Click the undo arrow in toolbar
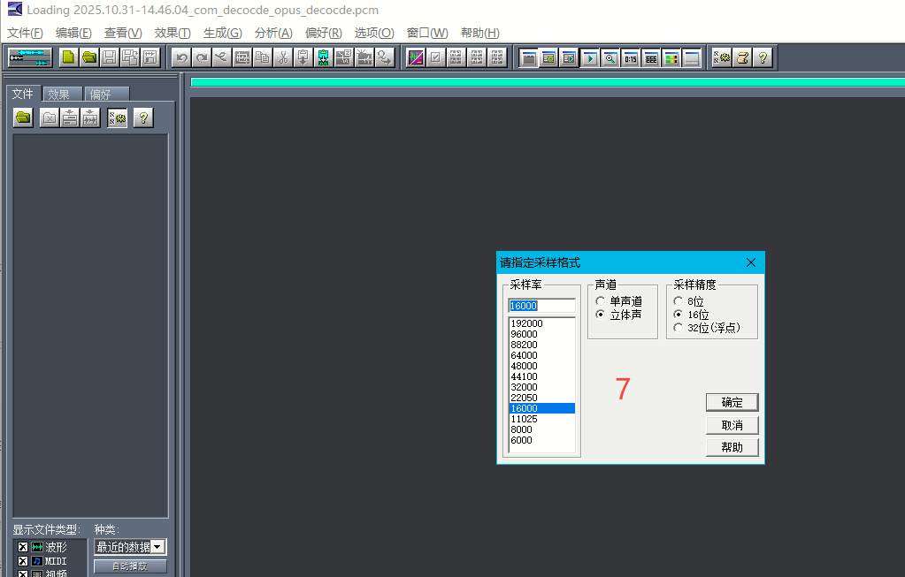905x577 pixels. point(180,57)
